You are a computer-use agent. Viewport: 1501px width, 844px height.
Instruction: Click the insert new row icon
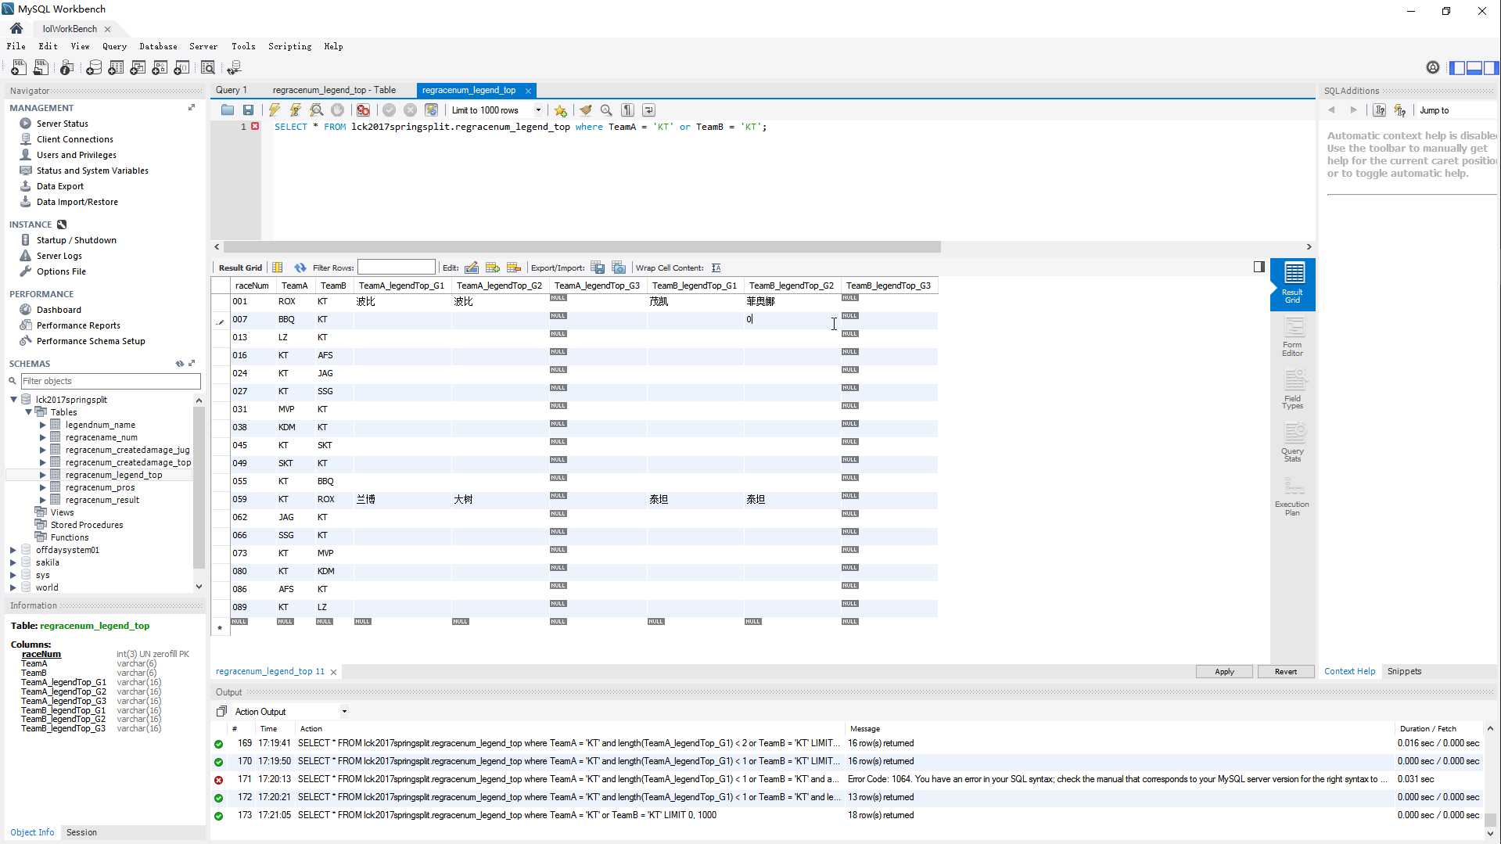tap(493, 268)
